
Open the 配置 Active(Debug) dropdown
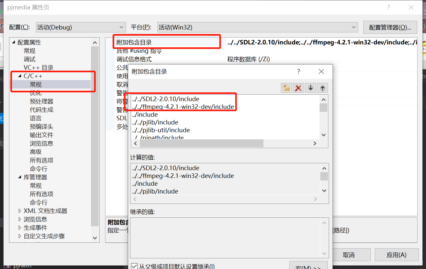pos(81,27)
